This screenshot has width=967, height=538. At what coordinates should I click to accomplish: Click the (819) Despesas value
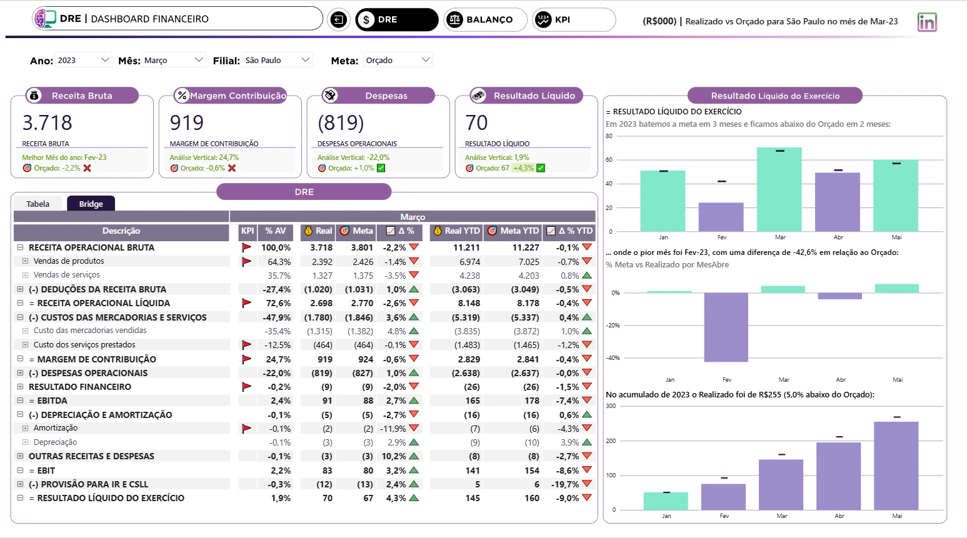point(341,122)
